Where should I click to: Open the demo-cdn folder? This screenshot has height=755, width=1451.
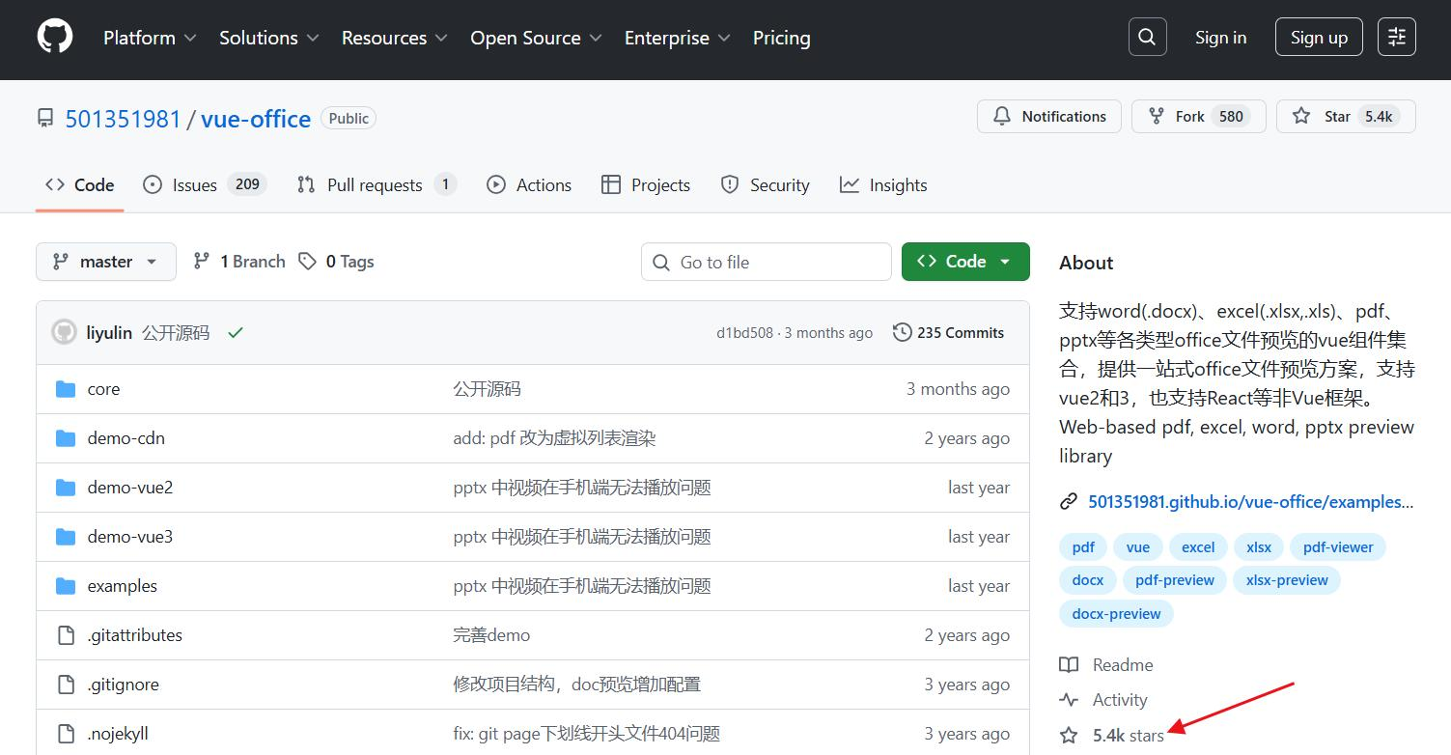[x=126, y=438]
